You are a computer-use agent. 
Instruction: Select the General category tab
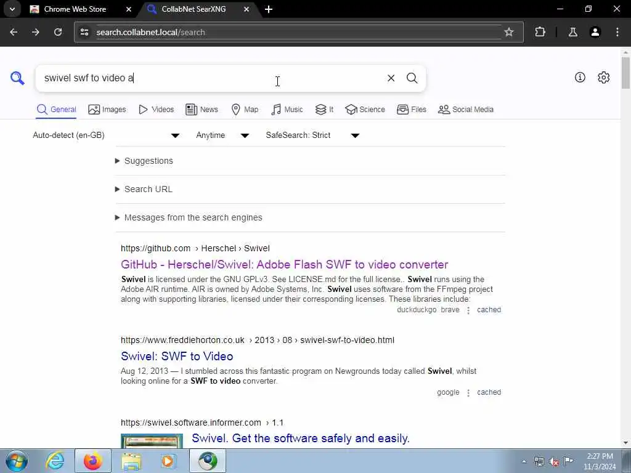click(56, 110)
